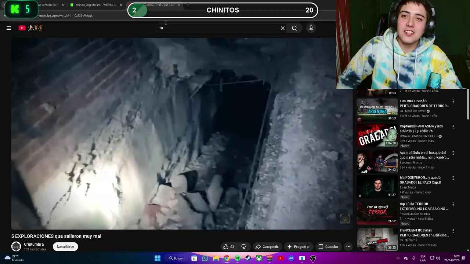Click the video player to pause
The height and width of the screenshot is (264, 470).
[x=181, y=134]
